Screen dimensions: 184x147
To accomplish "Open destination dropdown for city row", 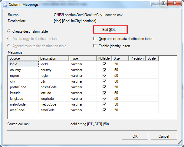I will click(x=54, y=81).
